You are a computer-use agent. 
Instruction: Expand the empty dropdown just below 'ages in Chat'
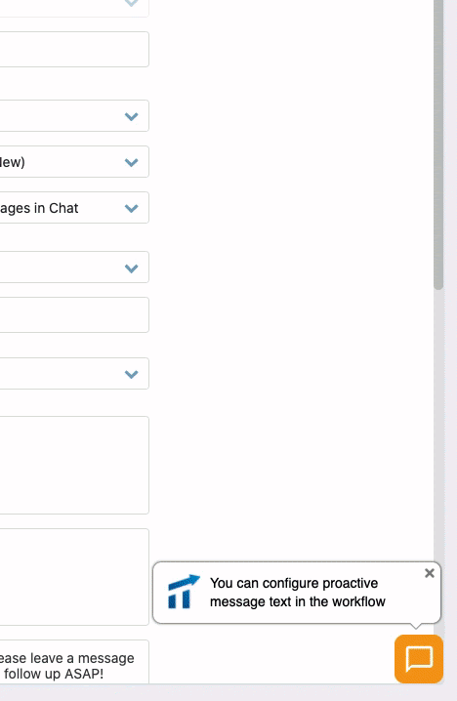point(74,267)
